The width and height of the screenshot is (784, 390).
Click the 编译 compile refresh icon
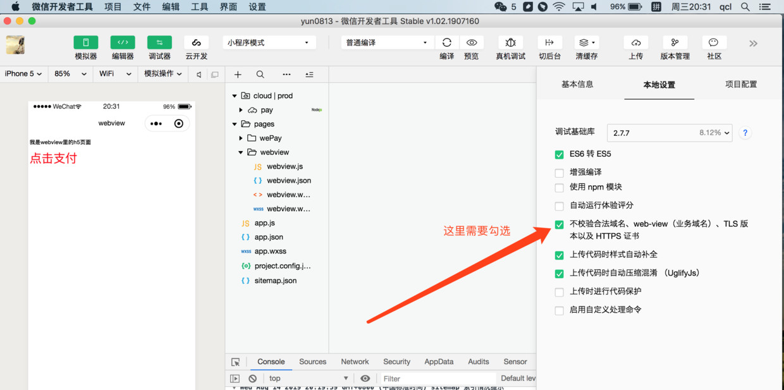click(446, 42)
